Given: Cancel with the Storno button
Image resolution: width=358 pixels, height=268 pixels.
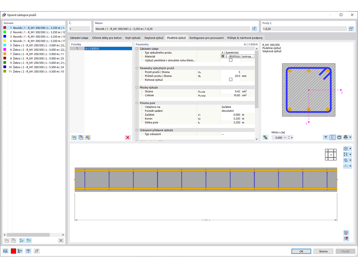Looking at the screenshot, I should 323,251.
